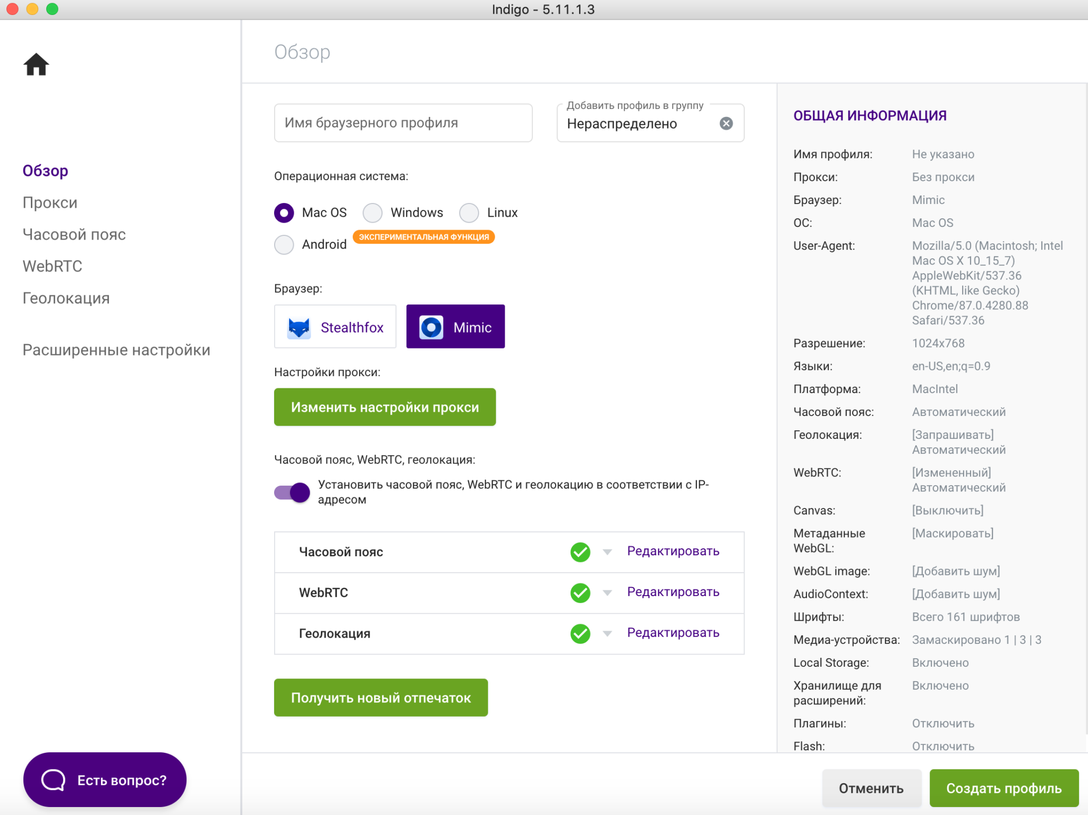Open Часовой пояс section in sidebar

[x=74, y=234]
